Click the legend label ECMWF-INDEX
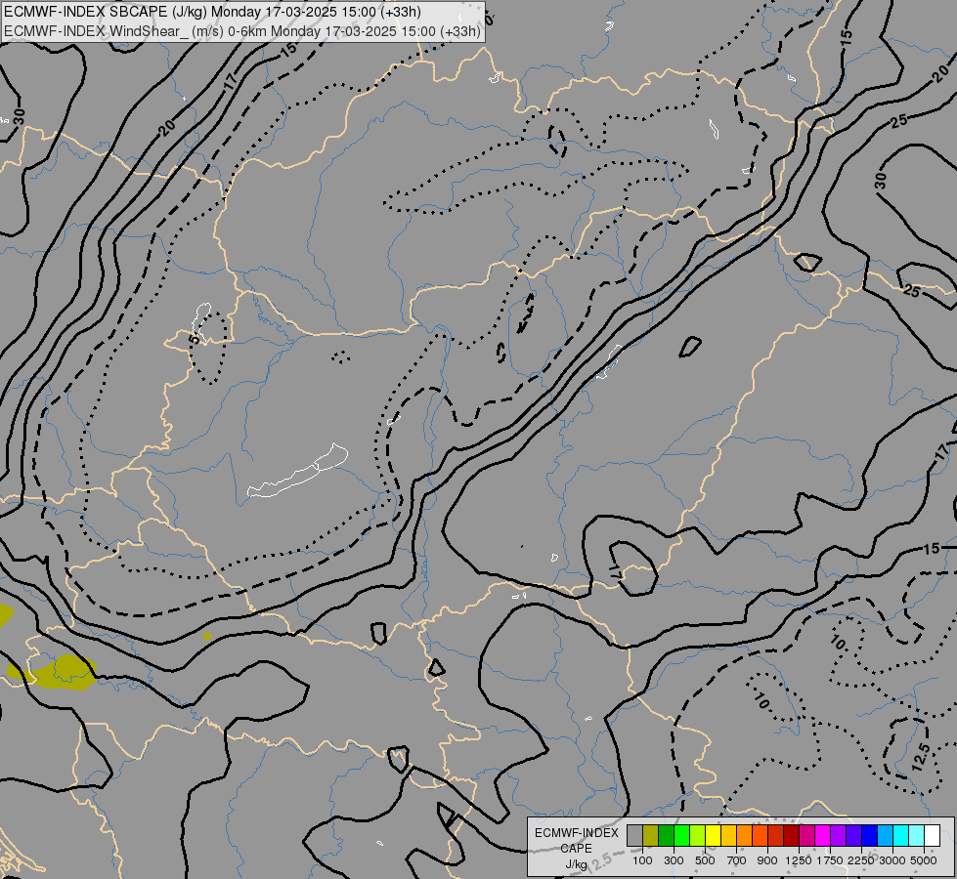The image size is (957, 879). [x=576, y=833]
